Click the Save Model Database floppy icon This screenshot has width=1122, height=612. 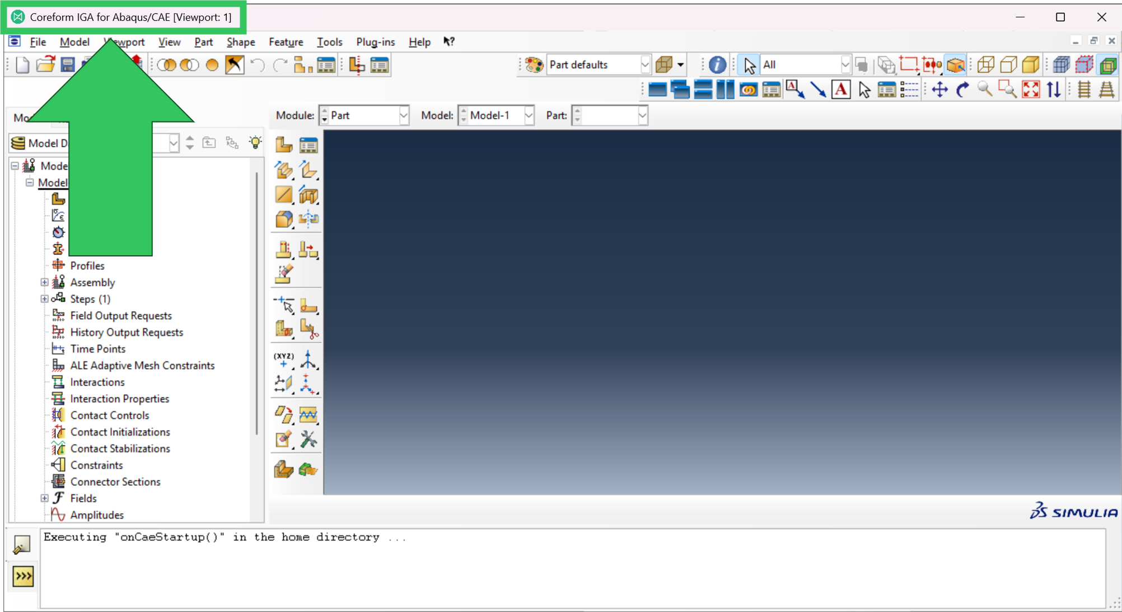[68, 65]
